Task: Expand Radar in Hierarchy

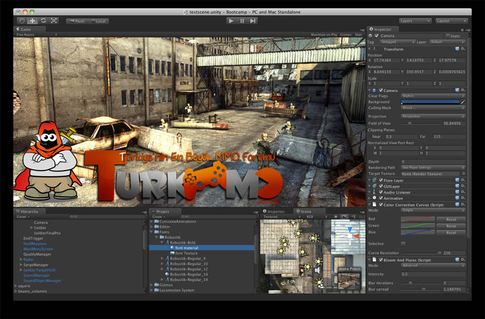Action: pos(20,259)
